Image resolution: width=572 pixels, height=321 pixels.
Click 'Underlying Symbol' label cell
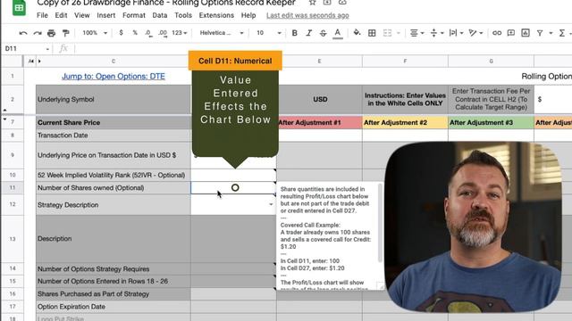(x=114, y=99)
